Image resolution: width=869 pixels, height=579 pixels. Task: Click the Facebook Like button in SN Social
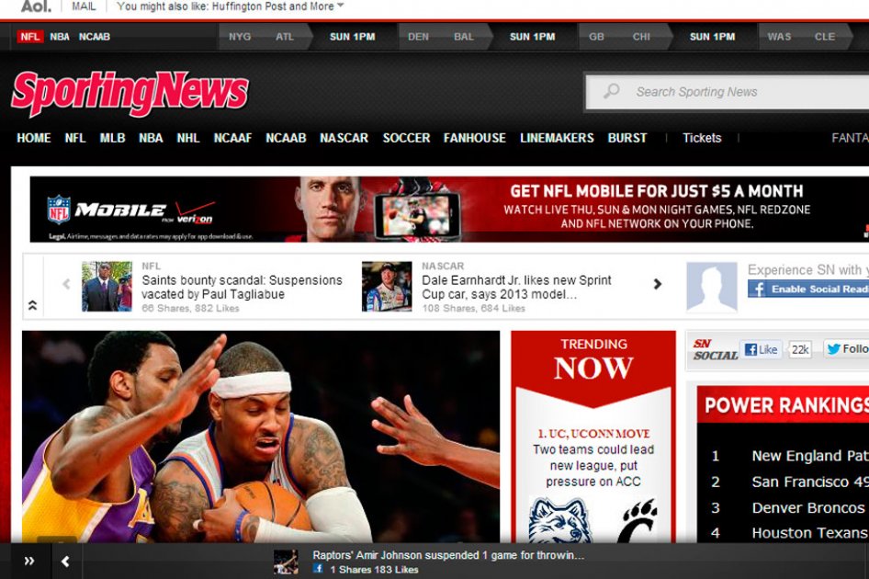point(761,349)
